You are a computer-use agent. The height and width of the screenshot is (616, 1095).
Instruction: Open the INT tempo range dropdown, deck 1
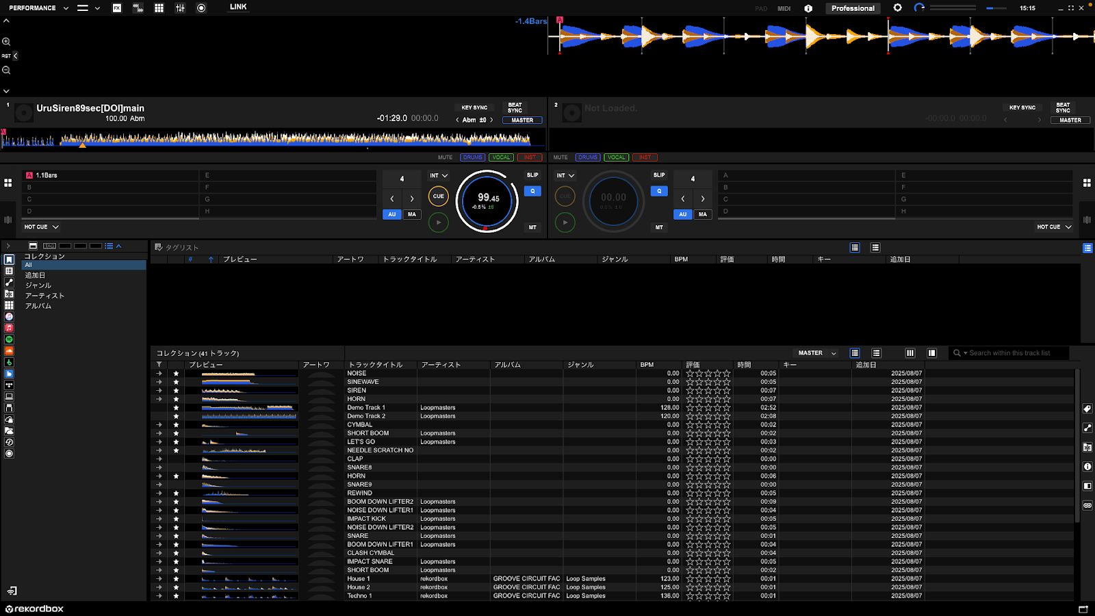pos(438,176)
